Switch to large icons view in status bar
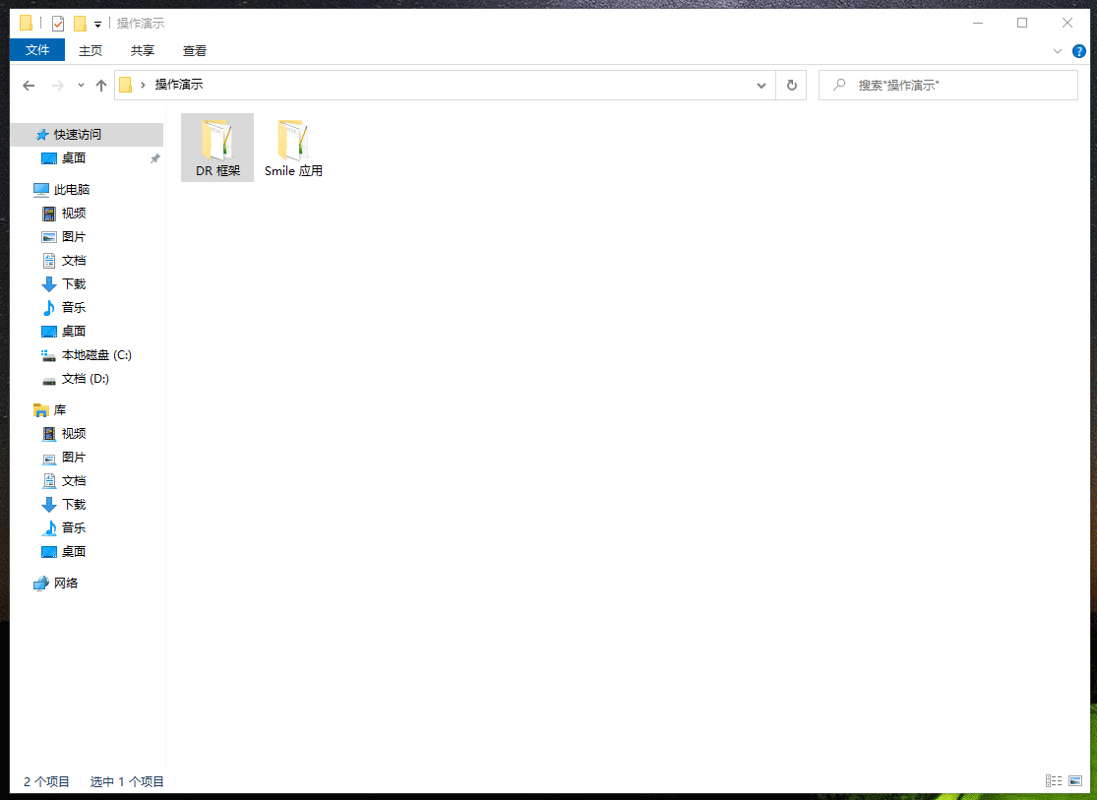 (x=1075, y=781)
